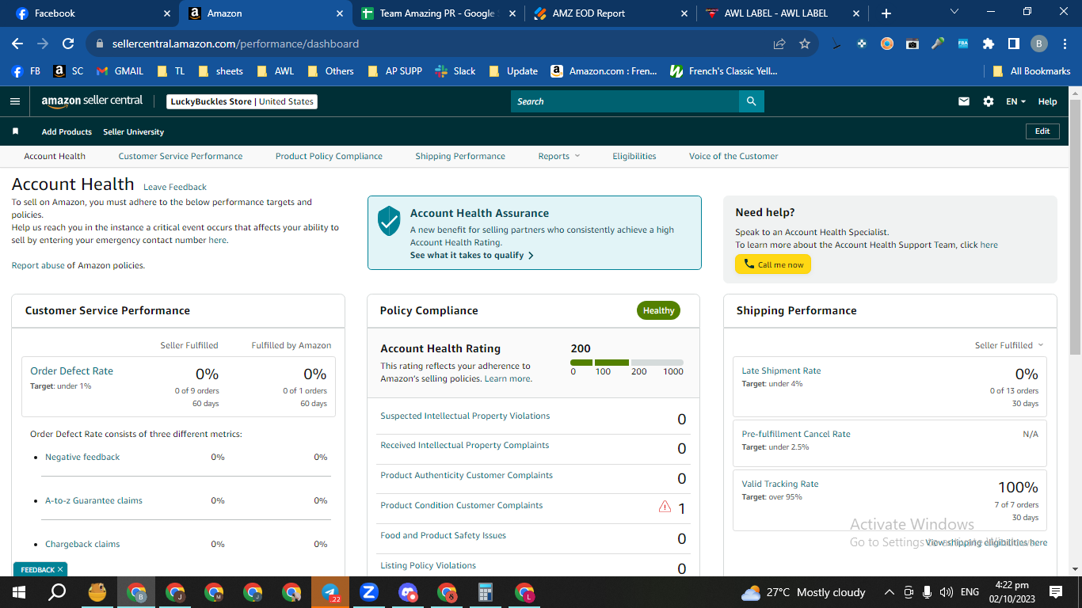Click the page vertical scrollbar
This screenshot has width=1082, height=608.
(x=1075, y=226)
